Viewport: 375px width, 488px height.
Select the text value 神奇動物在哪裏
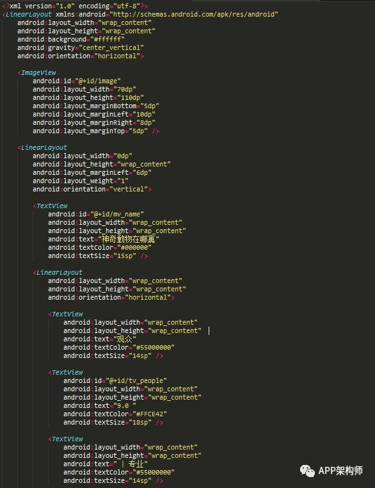coord(129,239)
